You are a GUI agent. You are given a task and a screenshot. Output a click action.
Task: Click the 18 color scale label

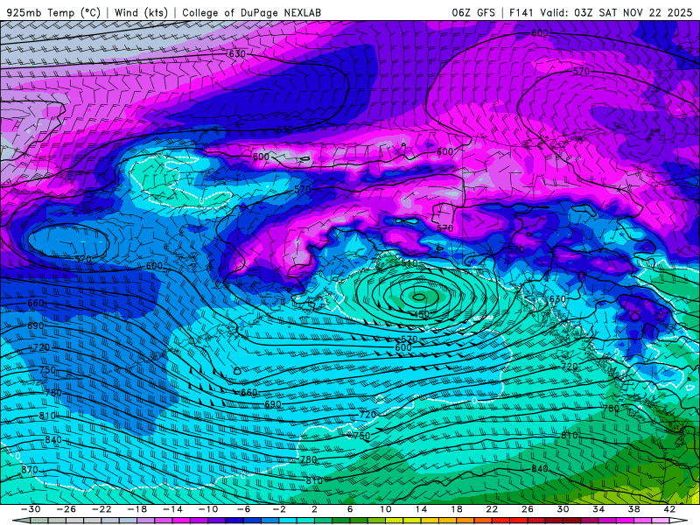coord(457,509)
